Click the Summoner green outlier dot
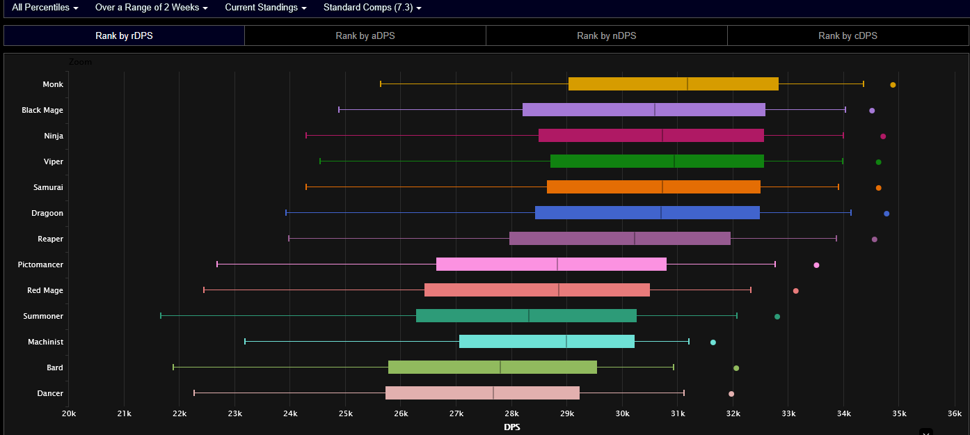 coord(777,317)
